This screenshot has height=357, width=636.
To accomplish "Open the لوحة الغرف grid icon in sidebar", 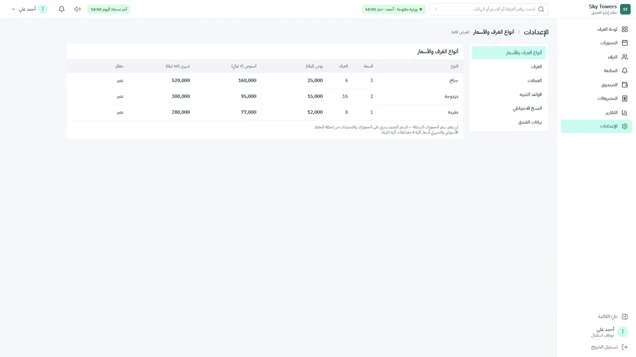I will [625, 29].
